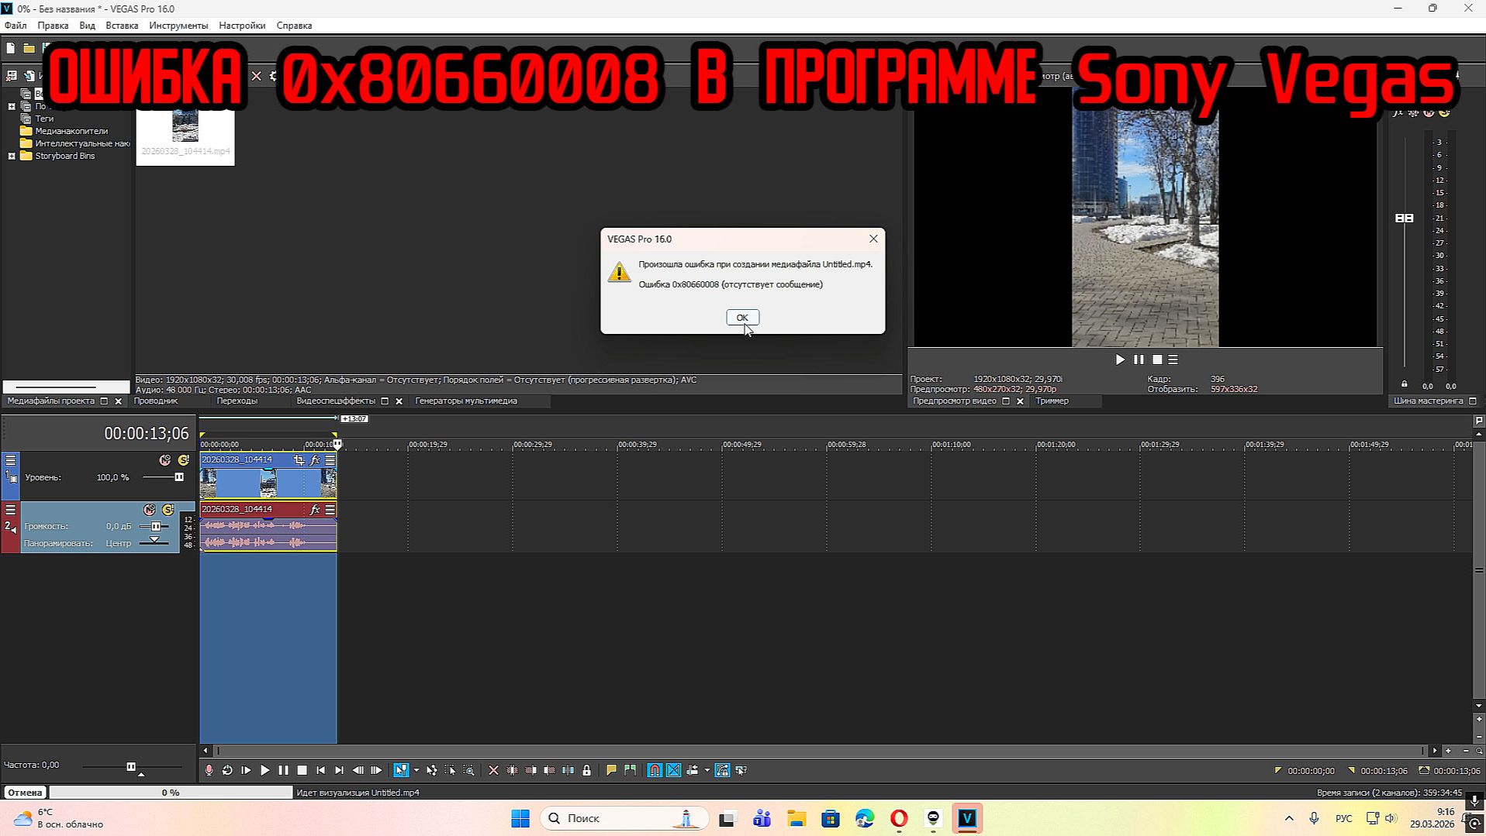The image size is (1486, 836).
Task: Go to End of the timeline
Action: click(x=339, y=770)
